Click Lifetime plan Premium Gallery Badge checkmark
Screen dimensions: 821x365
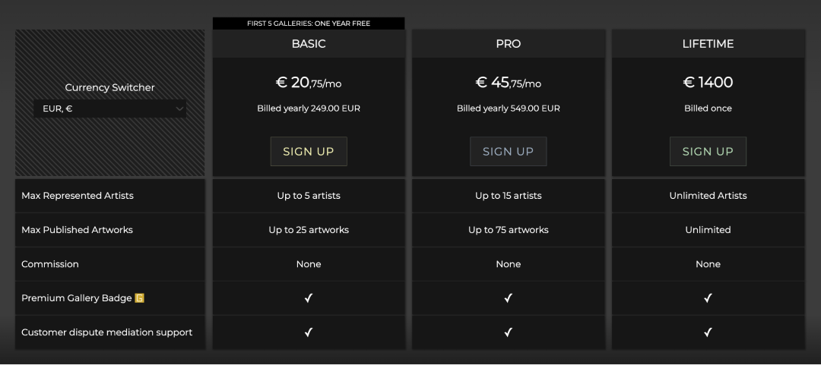click(708, 298)
